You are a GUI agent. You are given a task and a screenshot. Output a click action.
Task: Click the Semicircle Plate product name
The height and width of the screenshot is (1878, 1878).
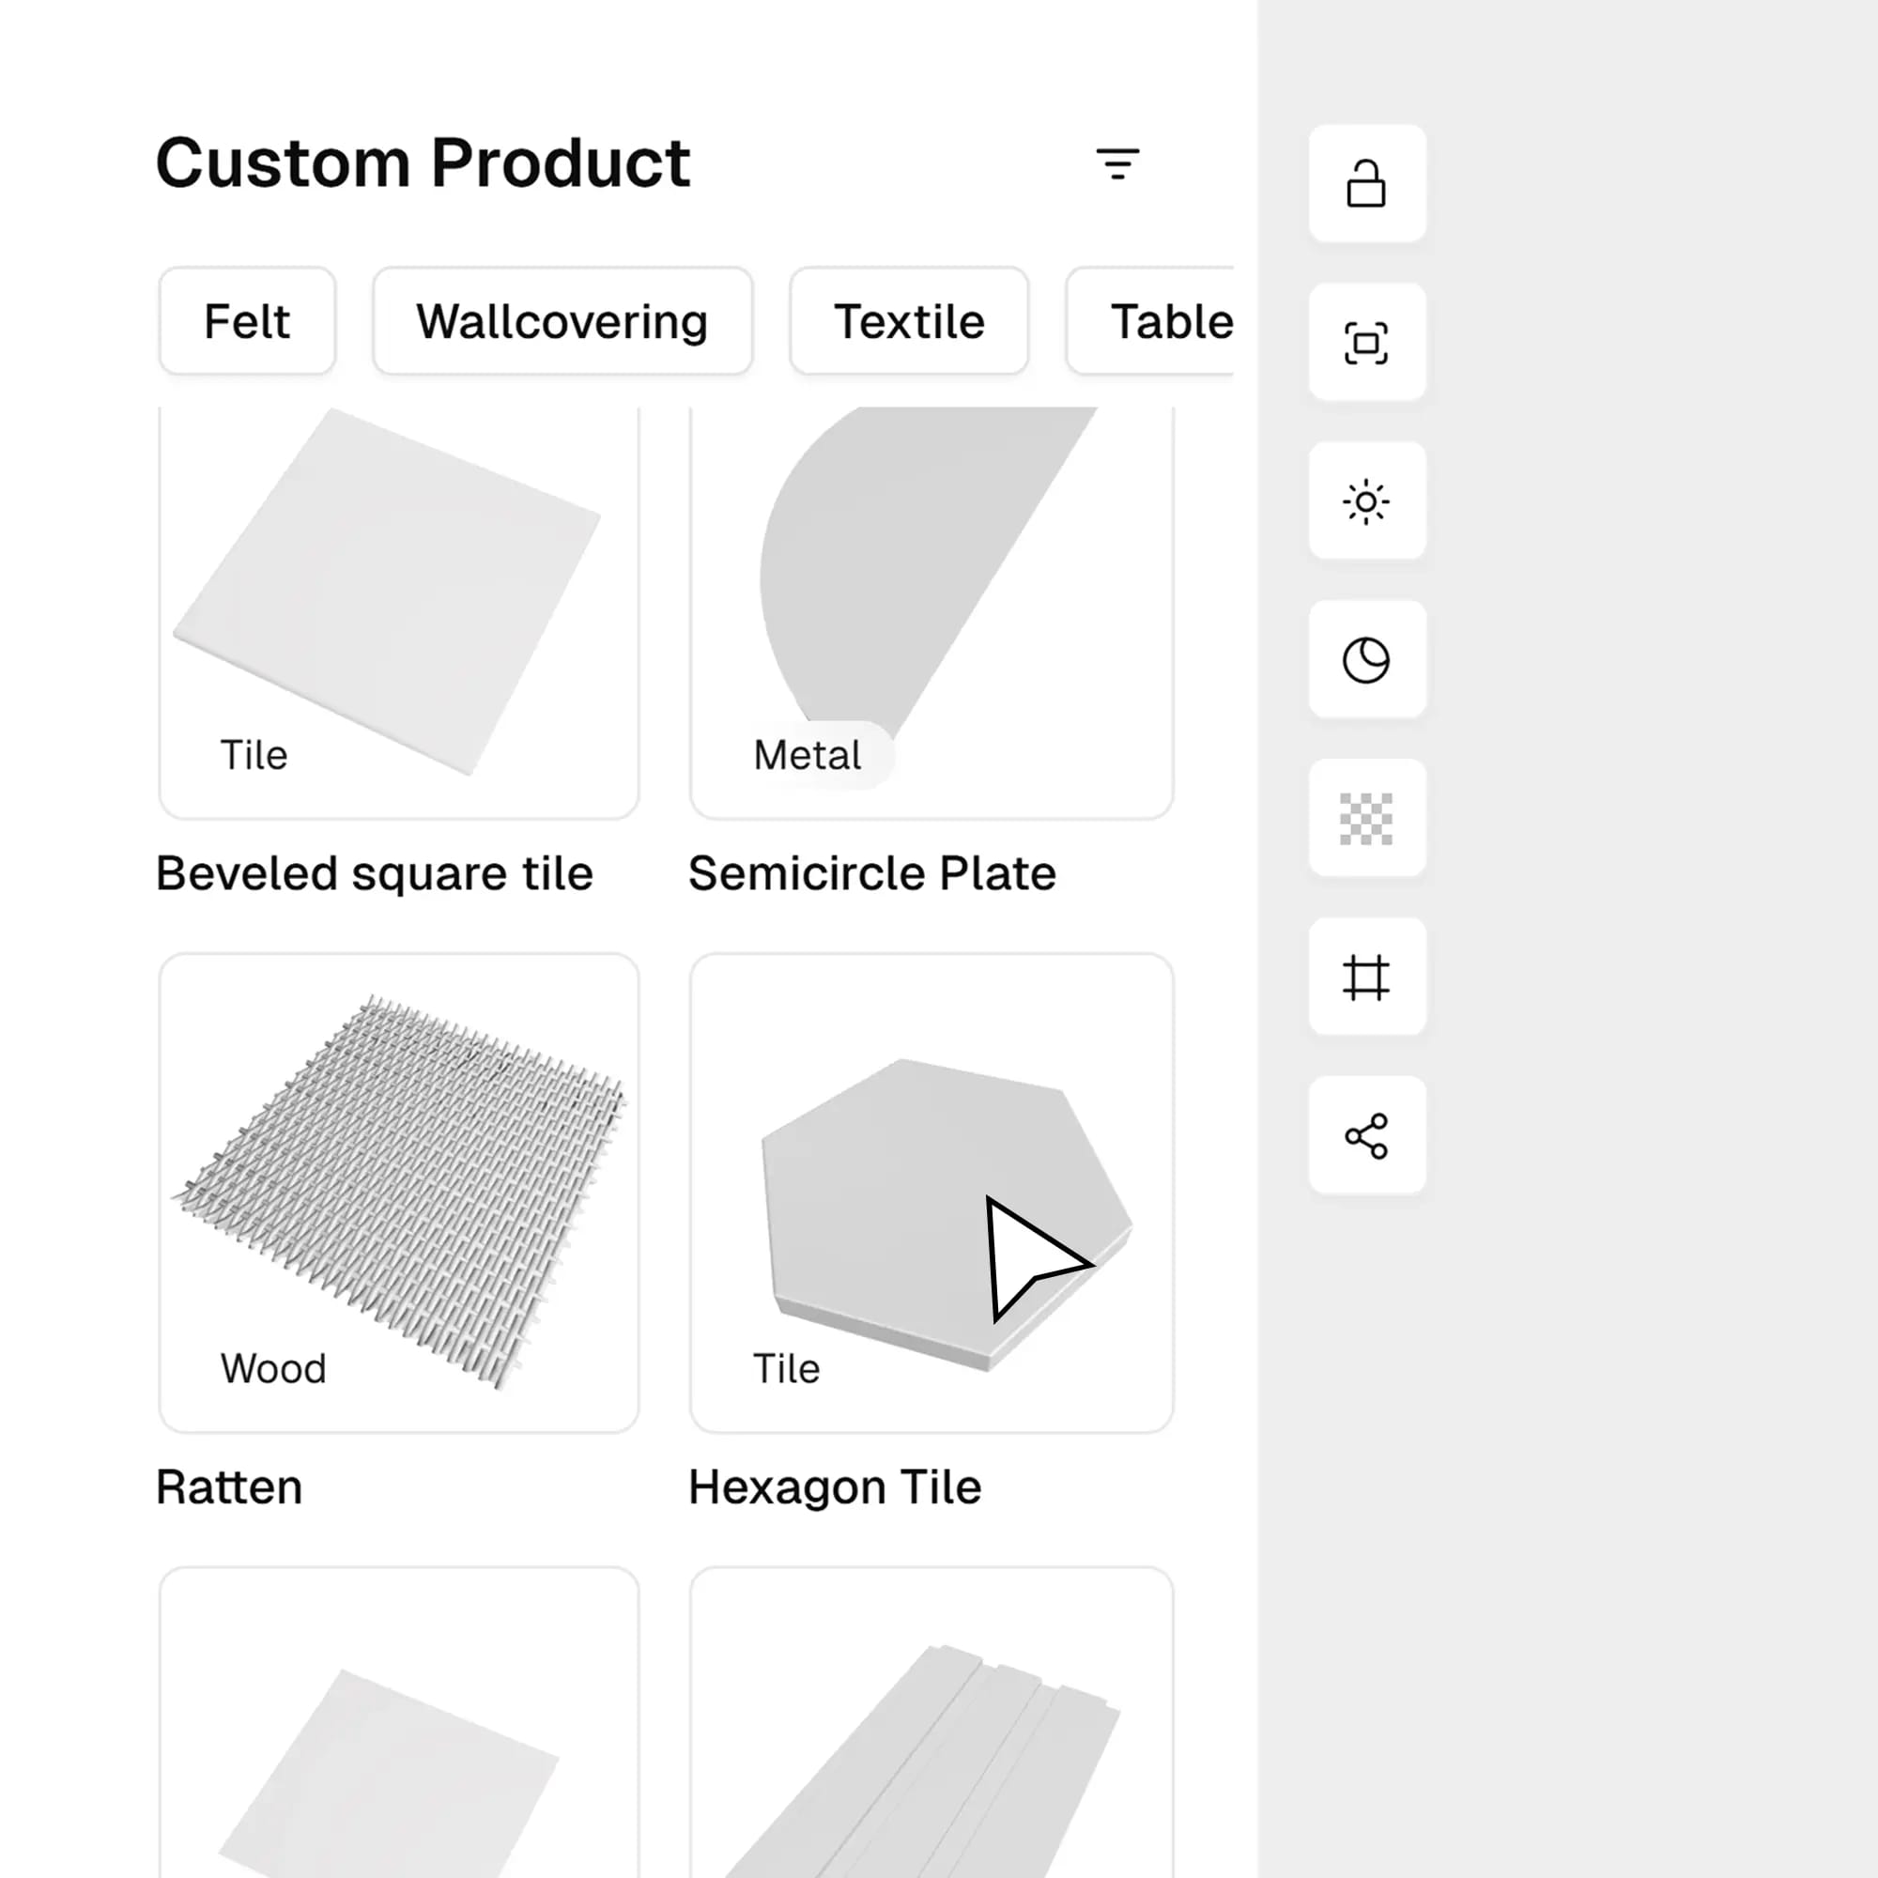pos(872,873)
